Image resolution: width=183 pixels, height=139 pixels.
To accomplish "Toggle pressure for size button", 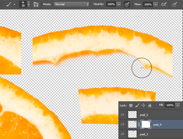I will click(x=174, y=5).
